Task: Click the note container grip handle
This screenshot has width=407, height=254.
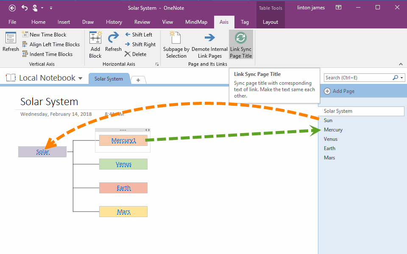Action: point(123,130)
